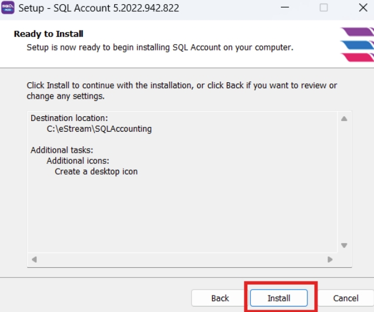Click the 'Additional tasks:' line
Image resolution: width=374 pixels, height=312 pixels.
(62, 150)
